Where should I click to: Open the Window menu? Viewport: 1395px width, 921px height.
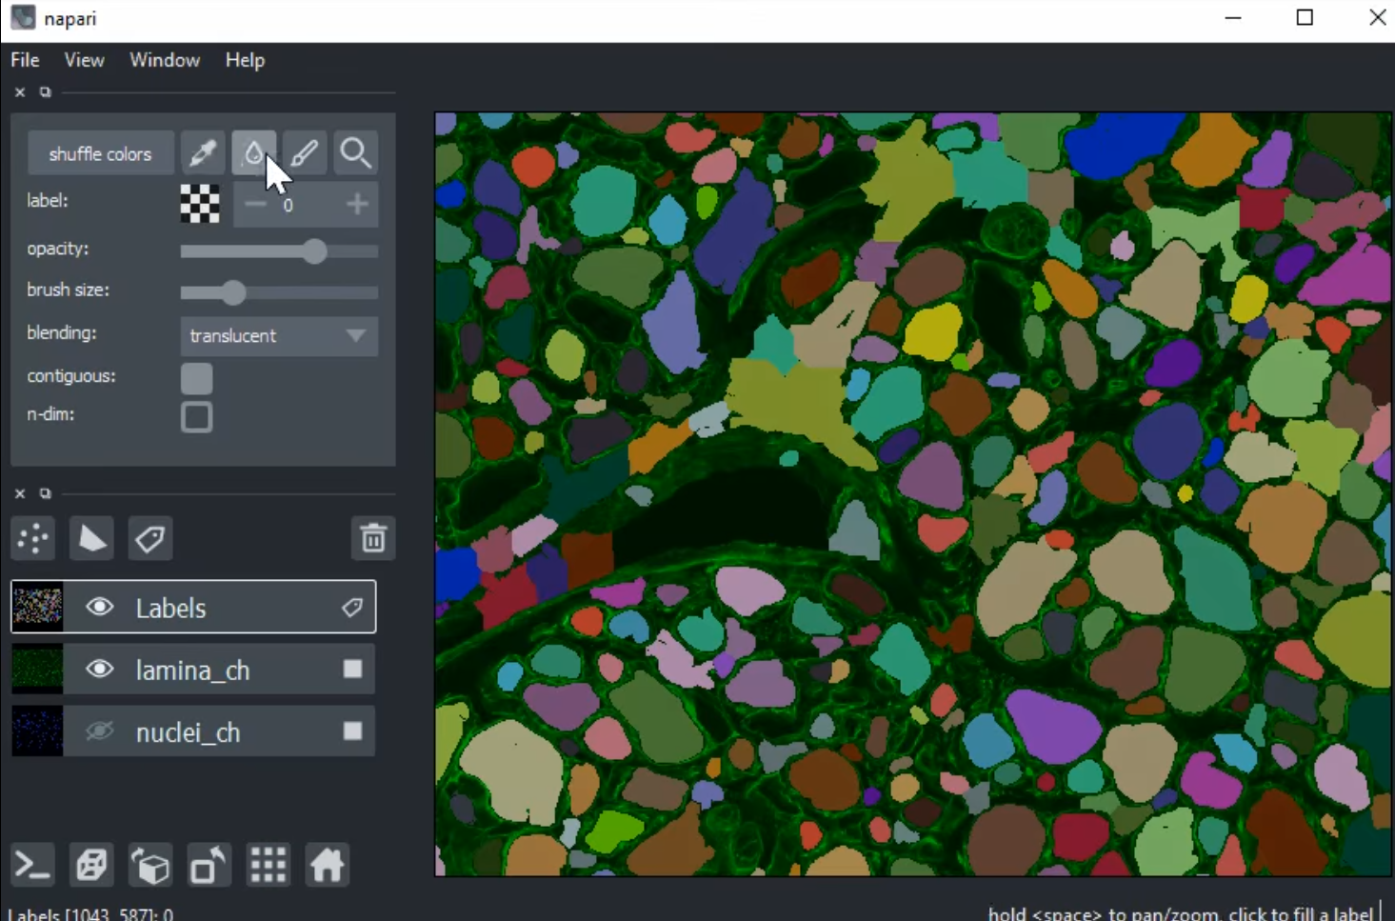pyautogui.click(x=165, y=60)
